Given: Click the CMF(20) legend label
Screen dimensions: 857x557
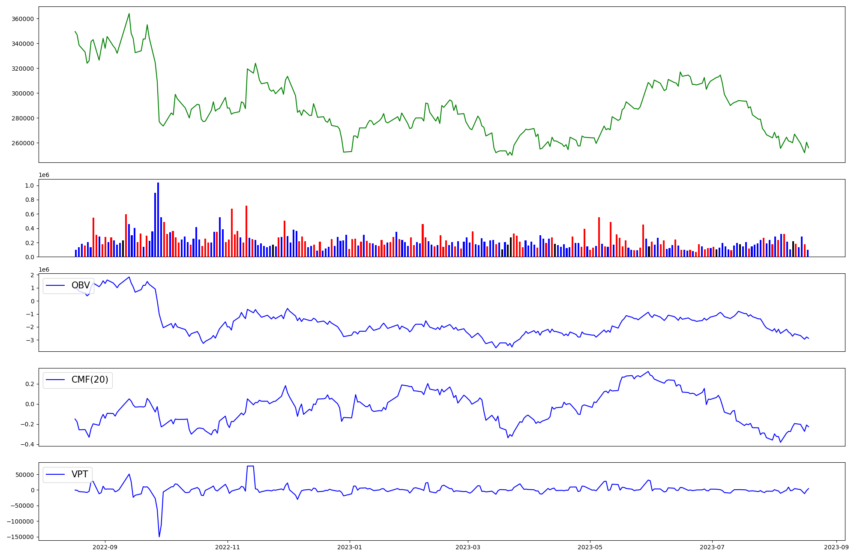Looking at the screenshot, I should [x=90, y=380].
